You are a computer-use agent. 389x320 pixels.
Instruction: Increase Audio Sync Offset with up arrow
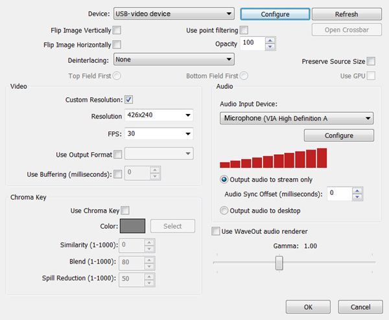(357, 190)
